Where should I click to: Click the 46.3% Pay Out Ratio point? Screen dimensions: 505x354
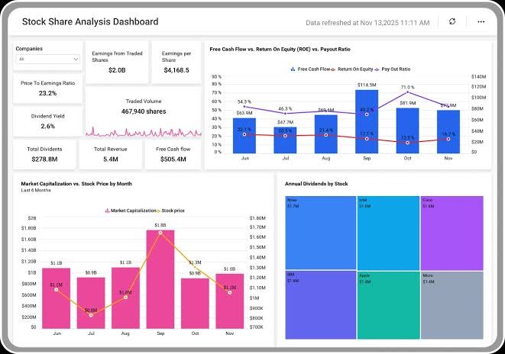285,114
